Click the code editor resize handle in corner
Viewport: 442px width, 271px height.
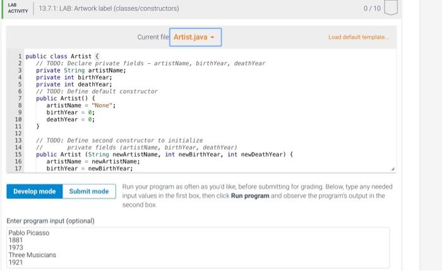[393, 169]
